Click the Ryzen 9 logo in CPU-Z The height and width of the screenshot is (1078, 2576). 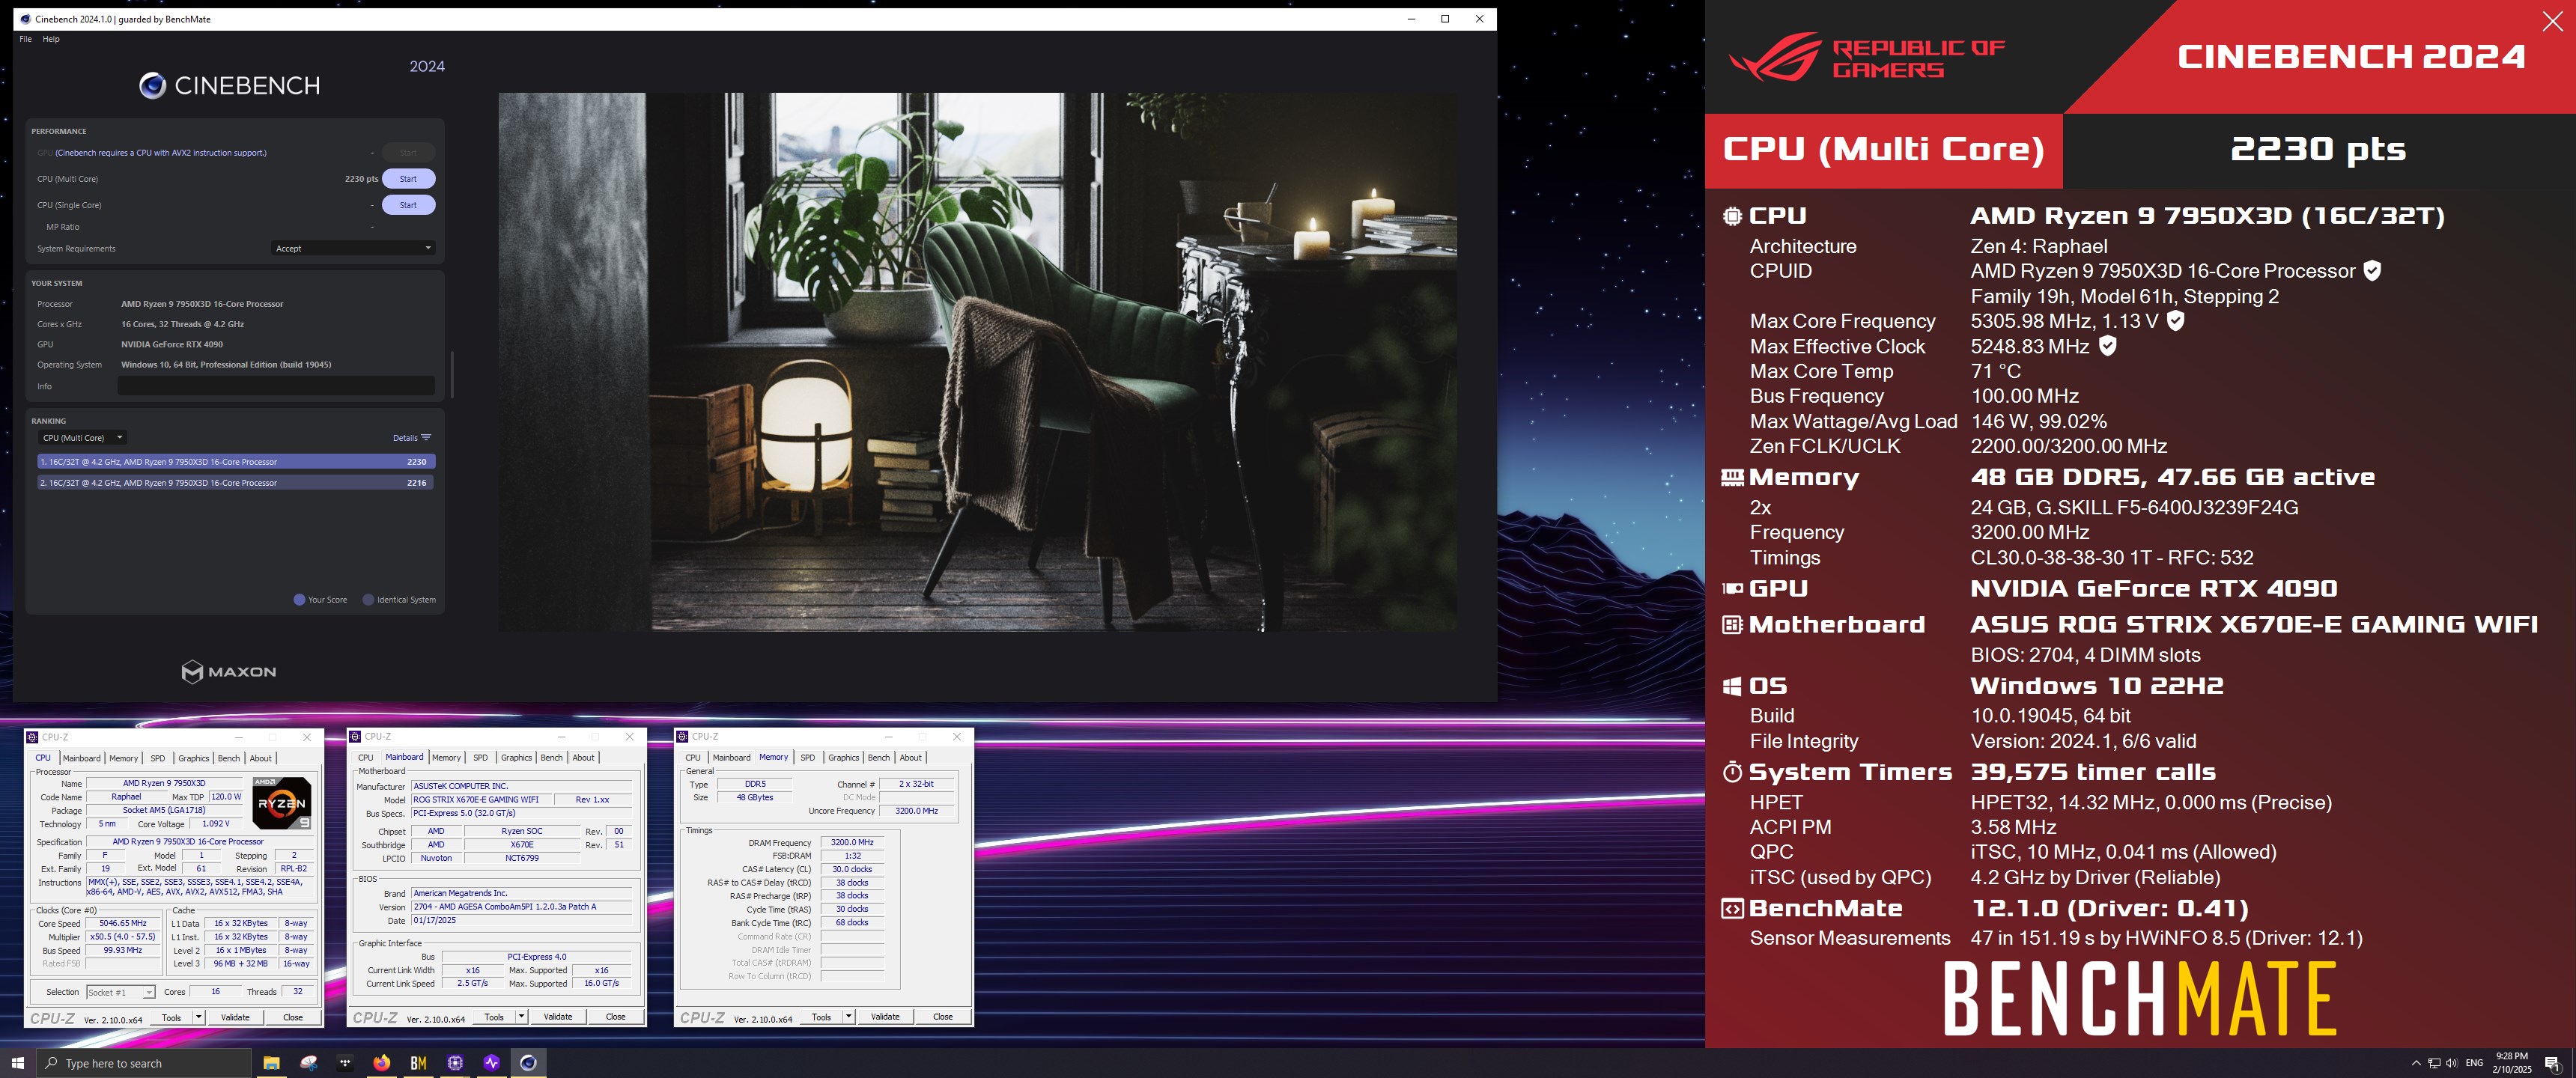281,803
